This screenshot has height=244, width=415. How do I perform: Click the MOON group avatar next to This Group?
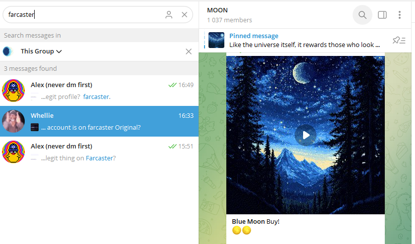click(x=7, y=51)
